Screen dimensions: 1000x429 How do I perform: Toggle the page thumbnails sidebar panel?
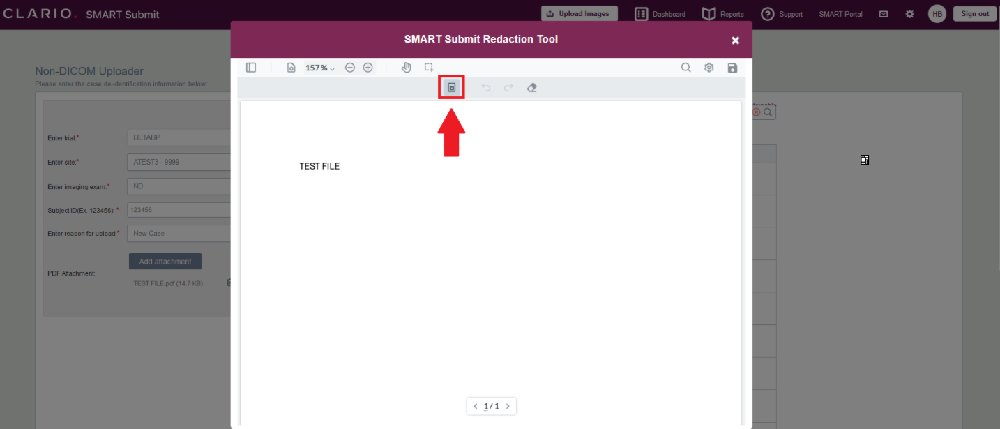click(x=251, y=67)
